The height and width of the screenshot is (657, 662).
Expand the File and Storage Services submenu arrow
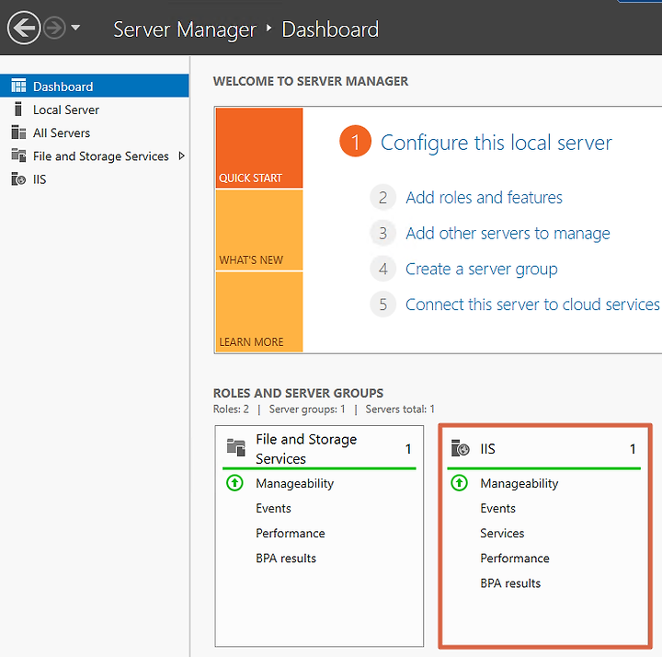181,156
